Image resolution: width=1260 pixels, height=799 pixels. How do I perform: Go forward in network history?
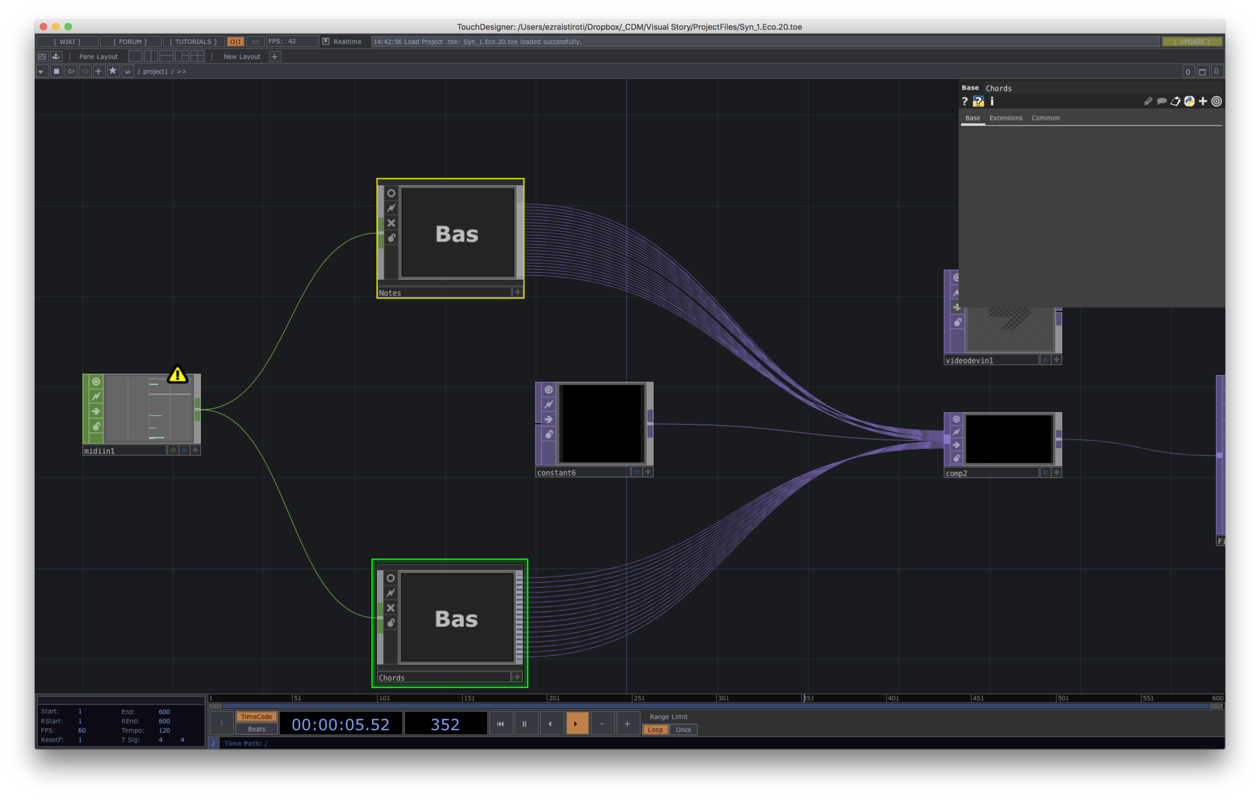[x=84, y=71]
